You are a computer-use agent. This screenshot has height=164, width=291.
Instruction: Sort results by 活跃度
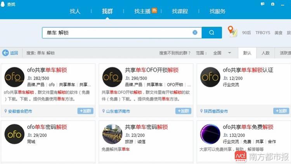point(285,53)
